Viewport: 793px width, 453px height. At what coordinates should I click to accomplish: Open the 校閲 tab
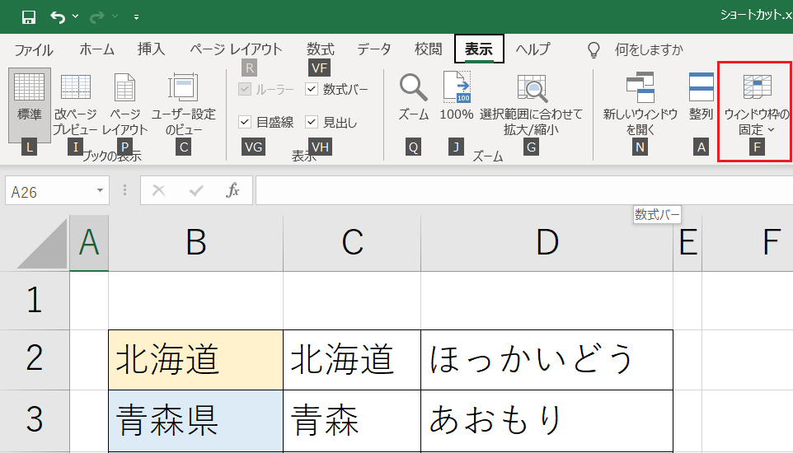428,49
